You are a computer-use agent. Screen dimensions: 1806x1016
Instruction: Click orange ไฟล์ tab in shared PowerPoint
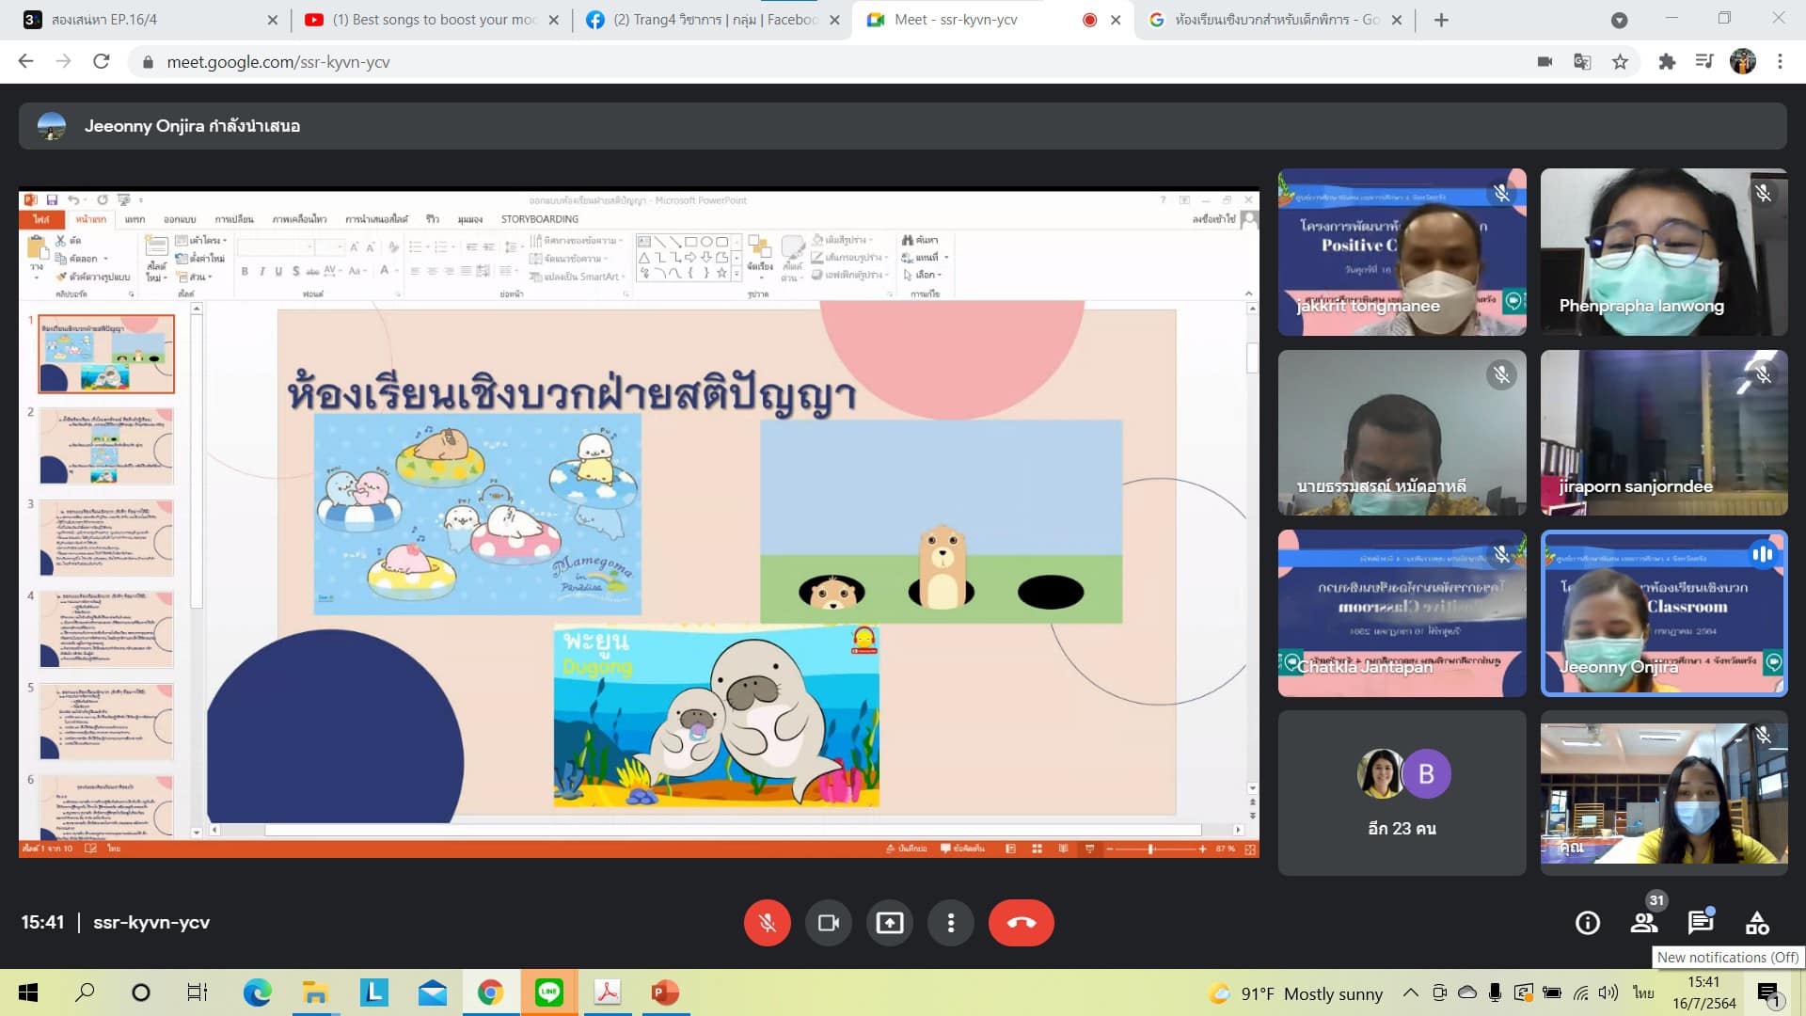tap(41, 219)
